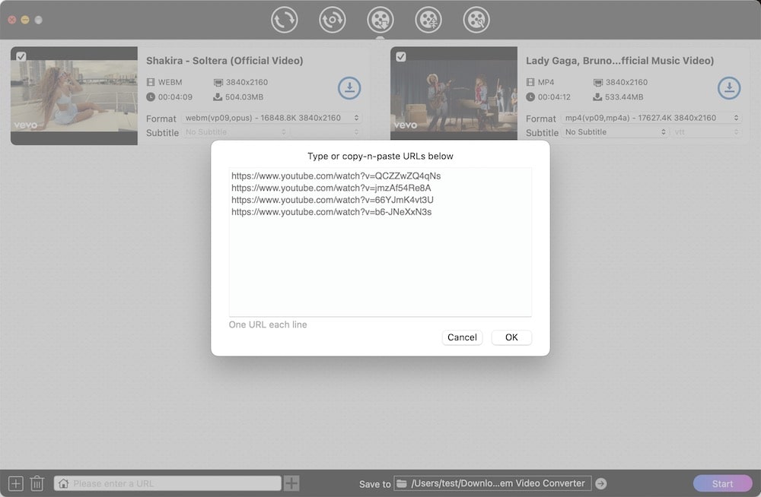Click the video search reel icon
Screen dimensions: 761x497
tap(476, 20)
